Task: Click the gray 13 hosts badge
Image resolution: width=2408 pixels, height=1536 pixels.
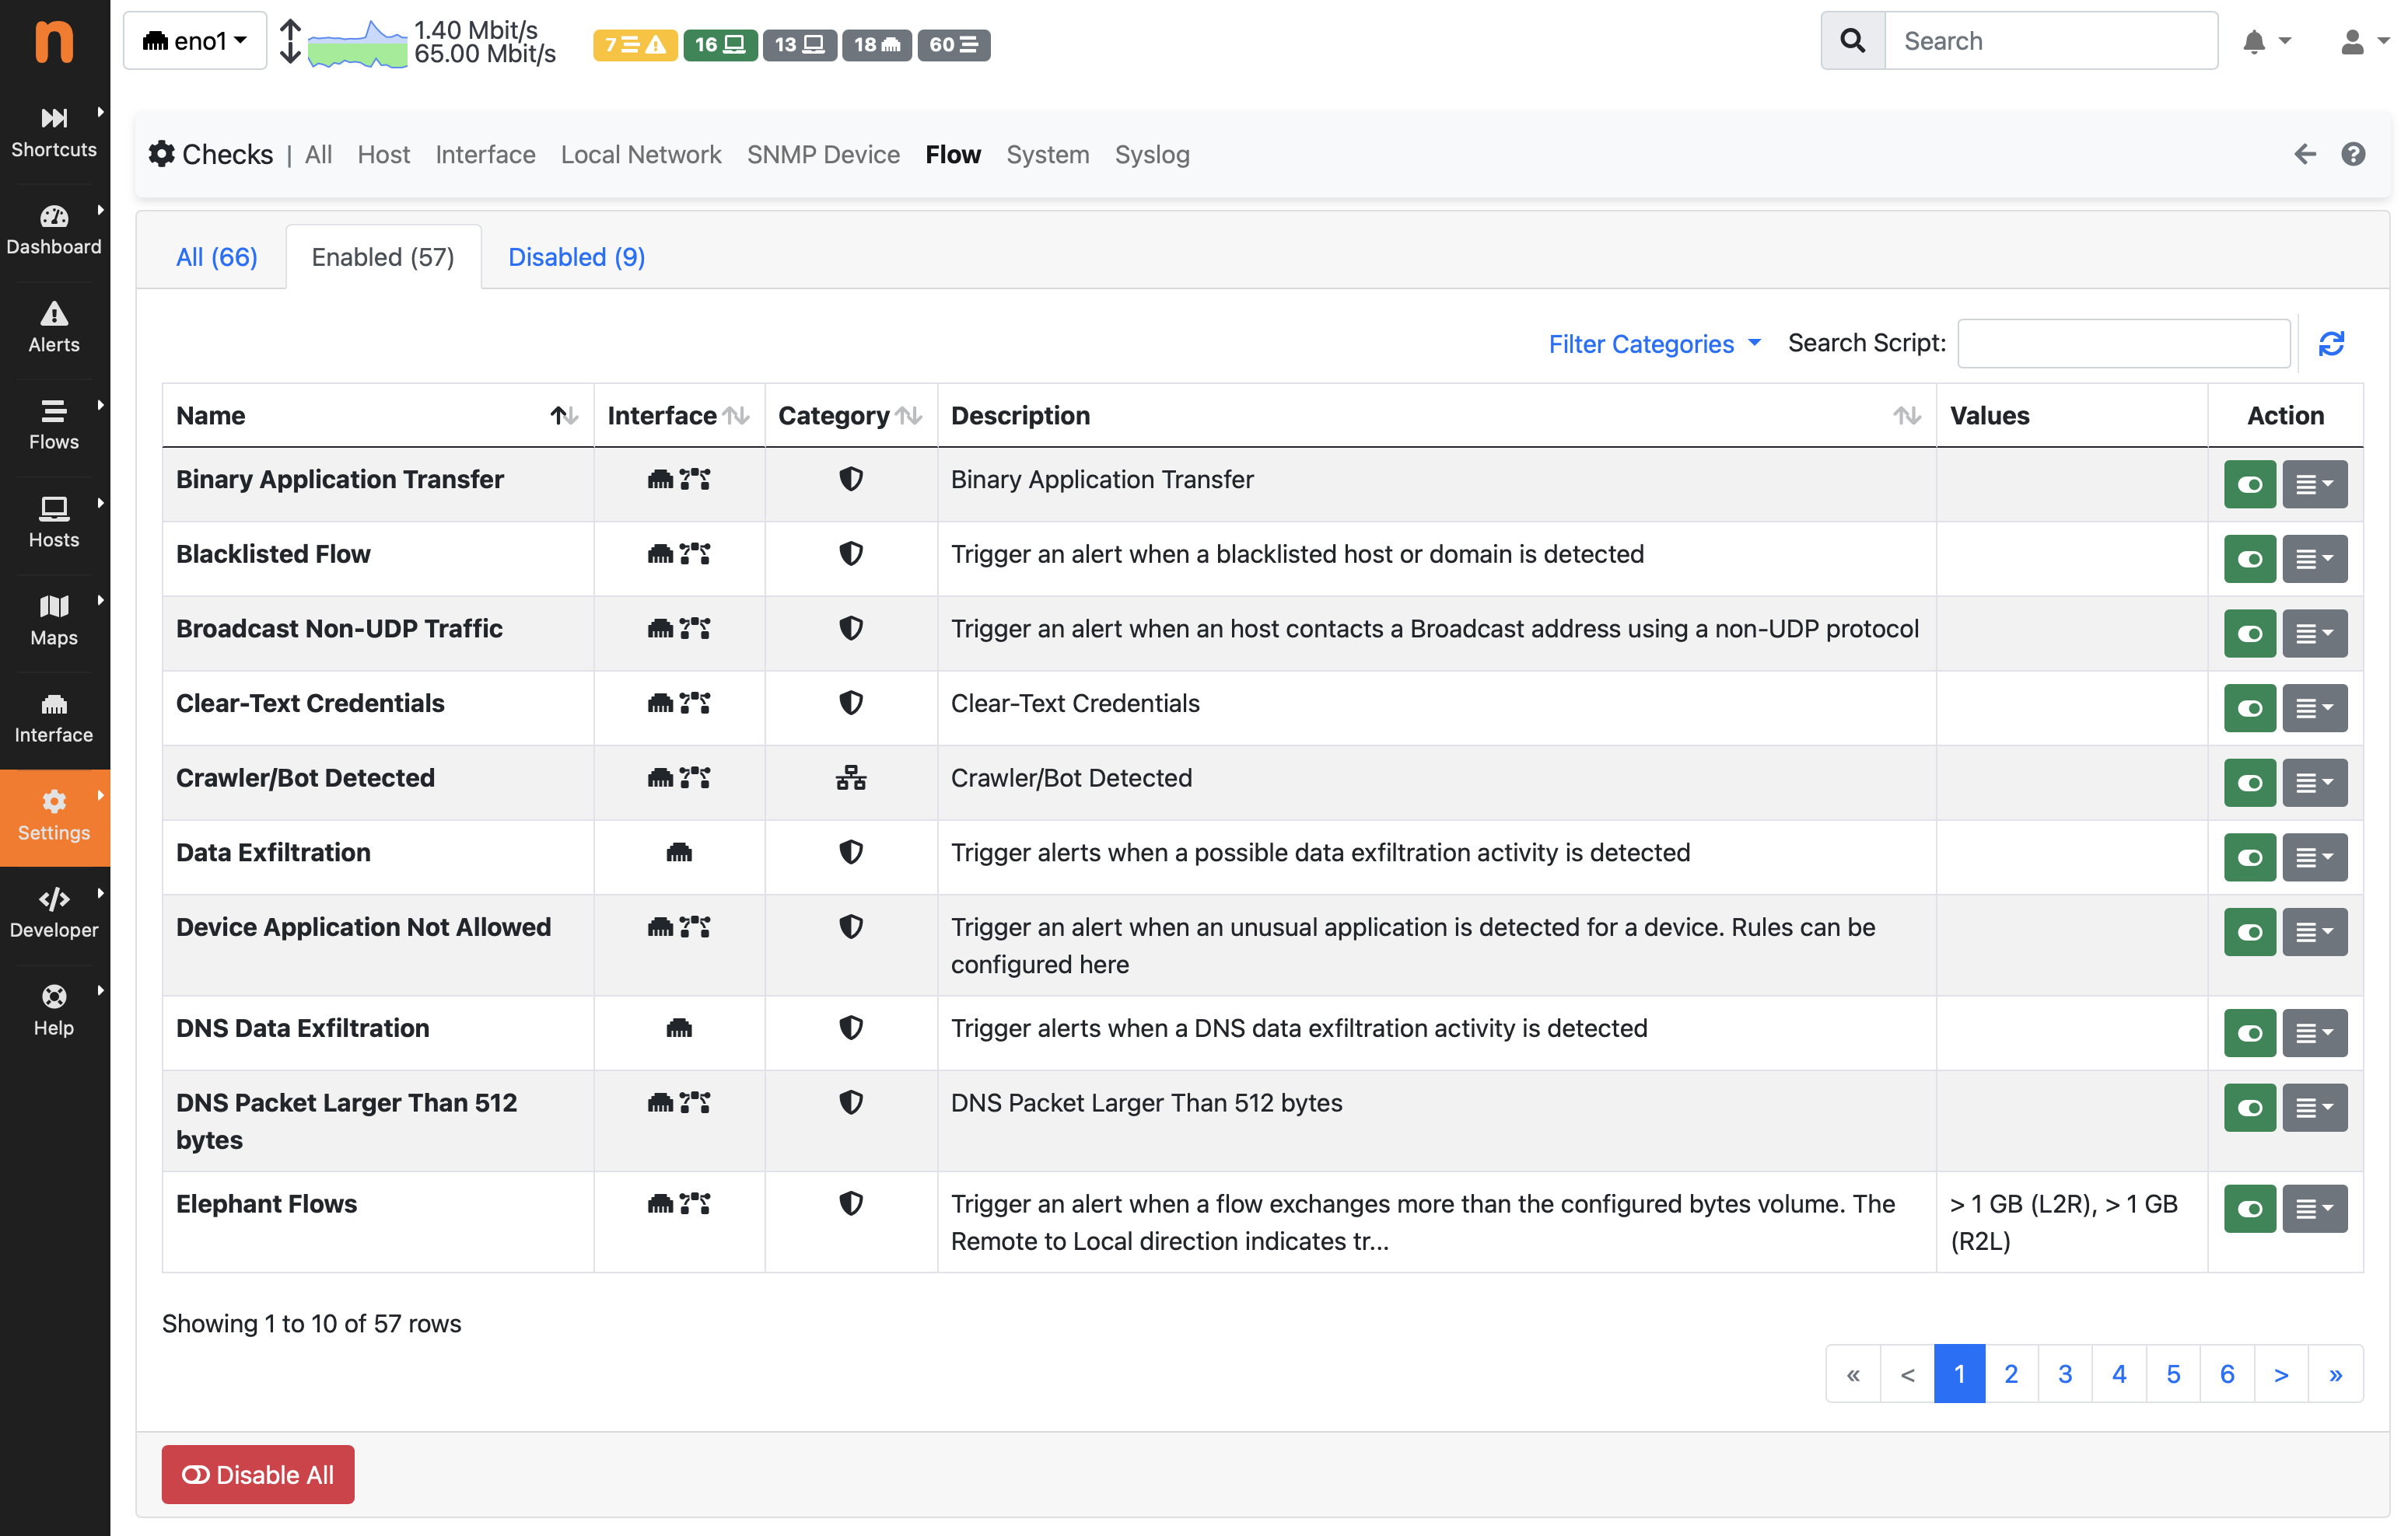Action: pyautogui.click(x=799, y=44)
